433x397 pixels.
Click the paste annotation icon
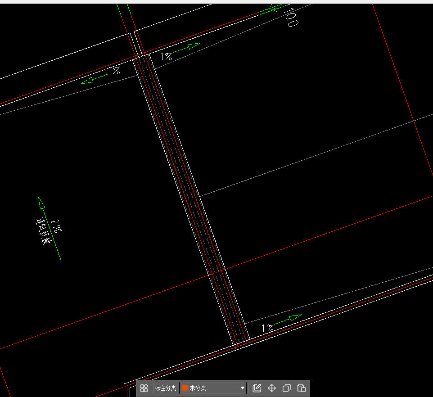tap(301, 388)
